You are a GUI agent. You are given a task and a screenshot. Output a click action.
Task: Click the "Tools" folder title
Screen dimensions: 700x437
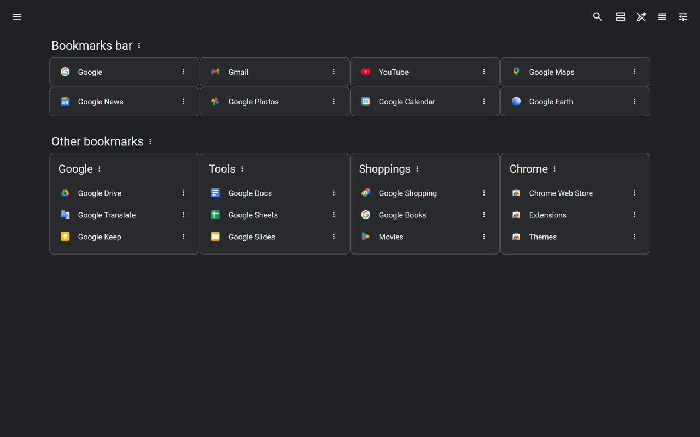click(222, 169)
